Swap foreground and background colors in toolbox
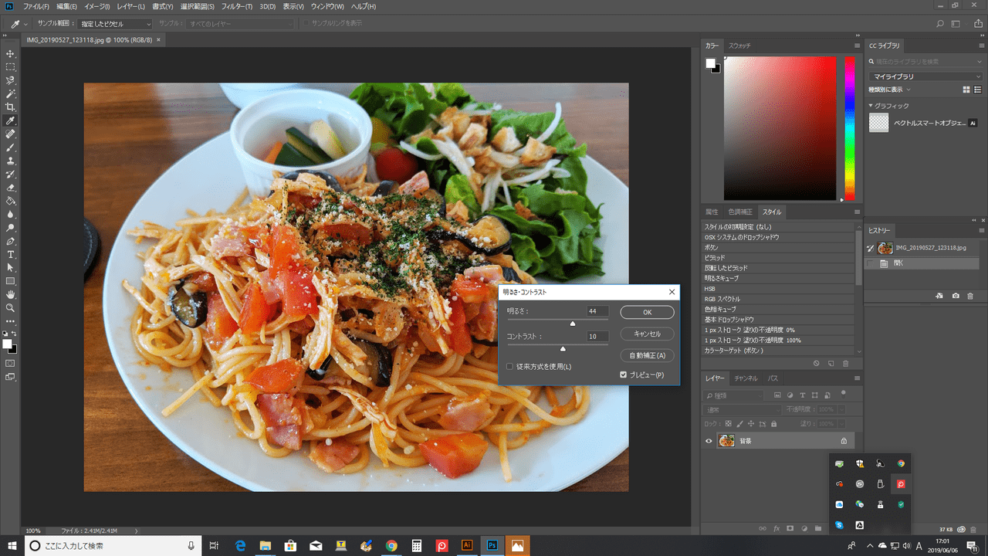The width and height of the screenshot is (988, 556). tap(15, 334)
